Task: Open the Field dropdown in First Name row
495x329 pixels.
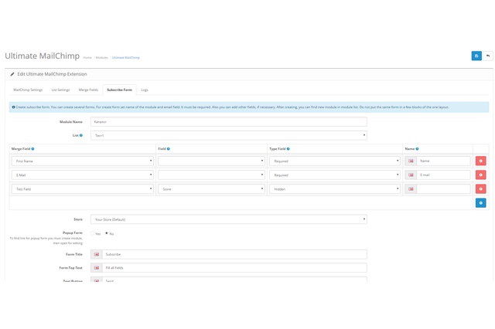Action: pyautogui.click(x=211, y=161)
